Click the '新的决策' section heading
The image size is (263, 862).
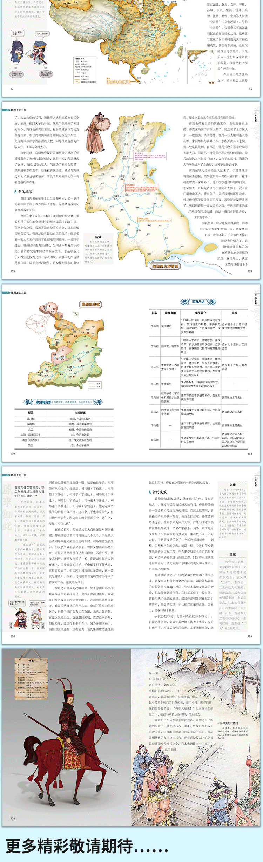(159, 492)
